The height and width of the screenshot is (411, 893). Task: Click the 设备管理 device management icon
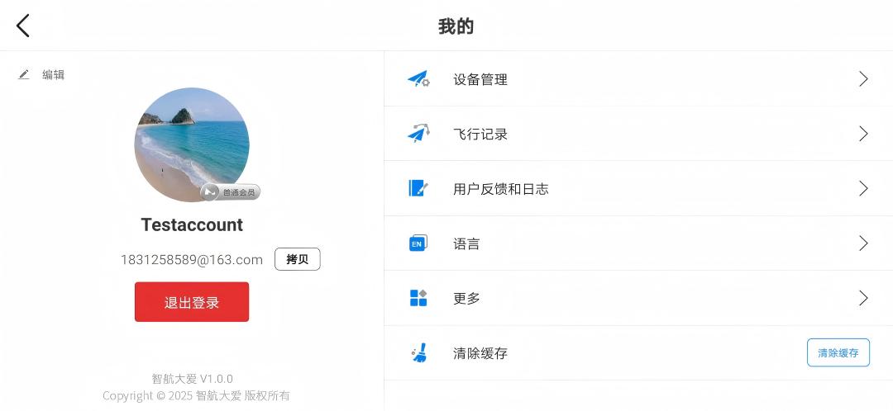418,79
